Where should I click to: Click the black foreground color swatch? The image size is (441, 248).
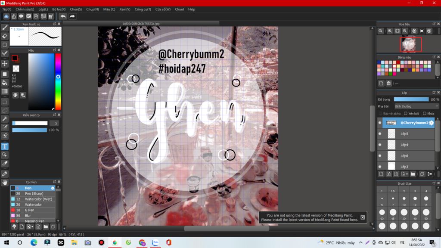tap(15, 58)
